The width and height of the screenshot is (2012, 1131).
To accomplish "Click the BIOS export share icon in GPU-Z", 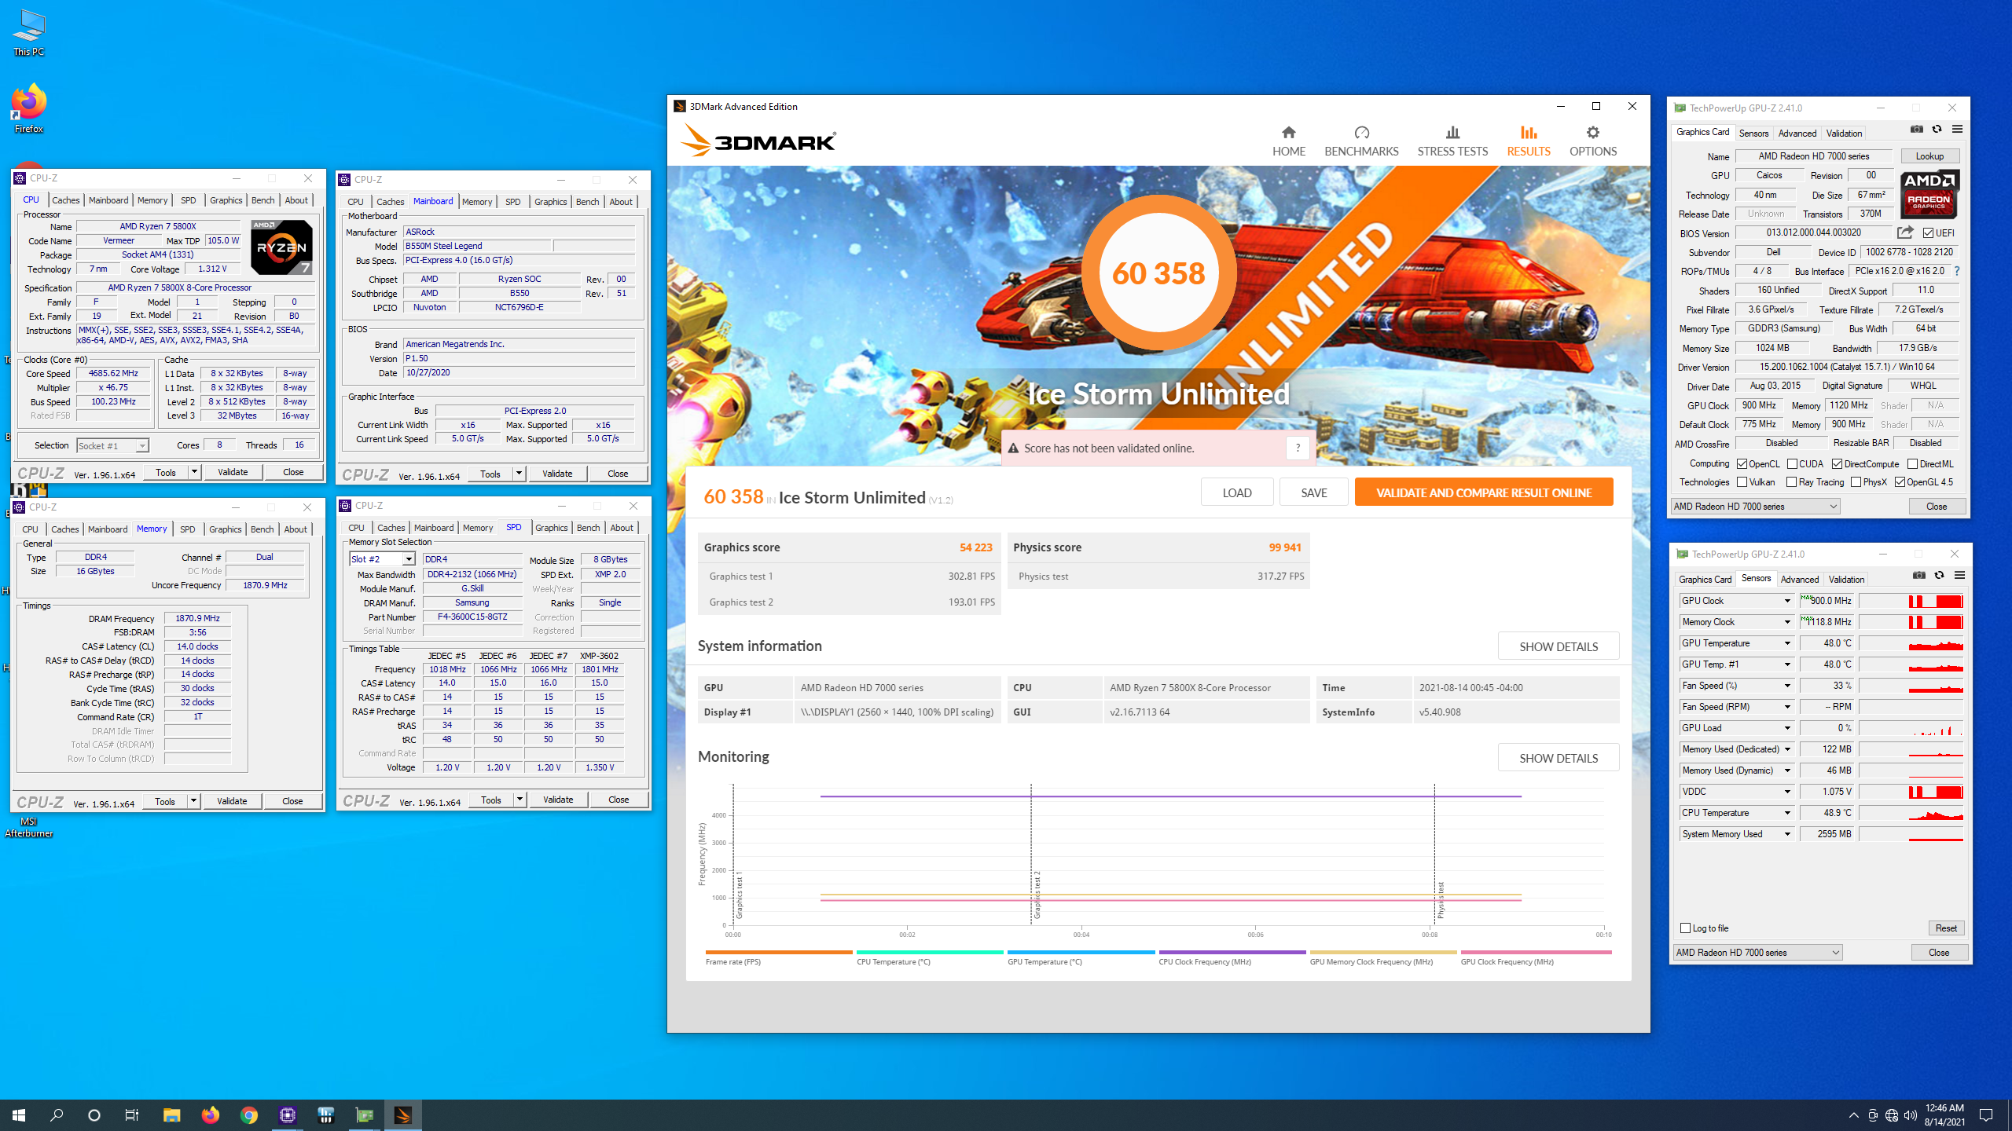I will point(1905,232).
